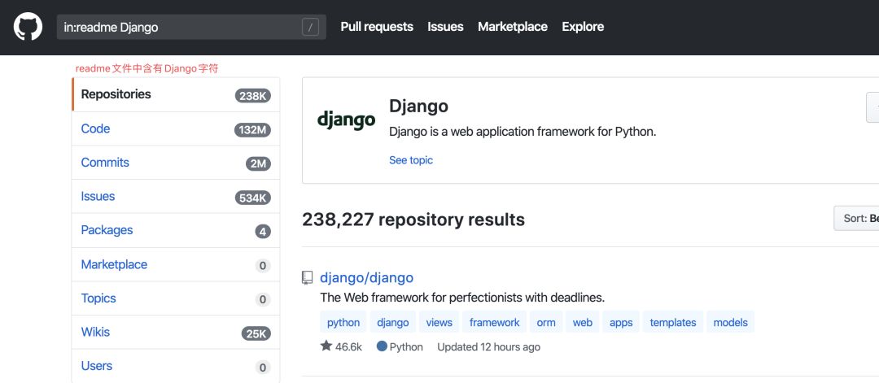Click the repository book icon beside django/django
Screen dimensions: 879x383
pos(307,278)
